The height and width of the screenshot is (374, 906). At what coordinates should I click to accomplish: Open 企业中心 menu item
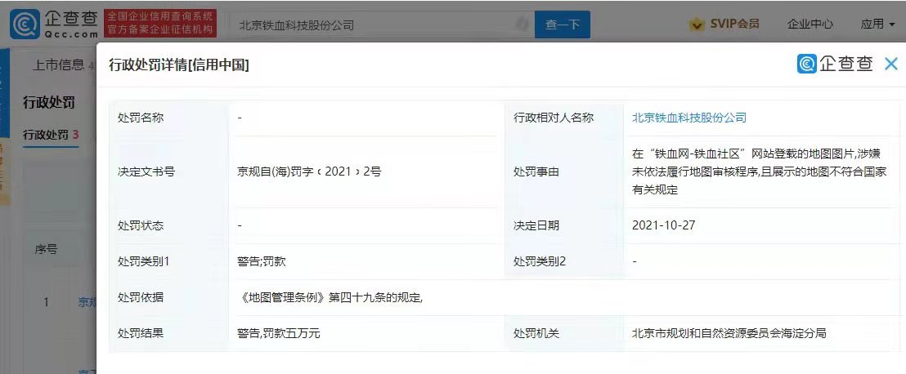click(810, 24)
